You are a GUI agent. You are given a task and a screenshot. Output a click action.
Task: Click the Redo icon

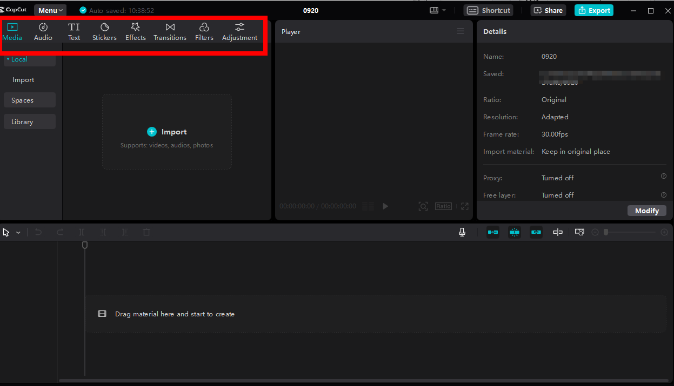[x=60, y=232]
